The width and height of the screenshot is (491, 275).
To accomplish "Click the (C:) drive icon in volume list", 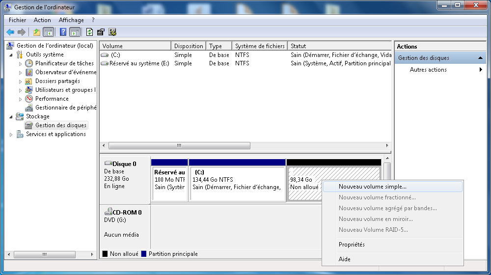I will click(105, 55).
